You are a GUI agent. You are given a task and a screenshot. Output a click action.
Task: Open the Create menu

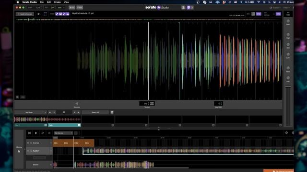(x=58, y=2)
